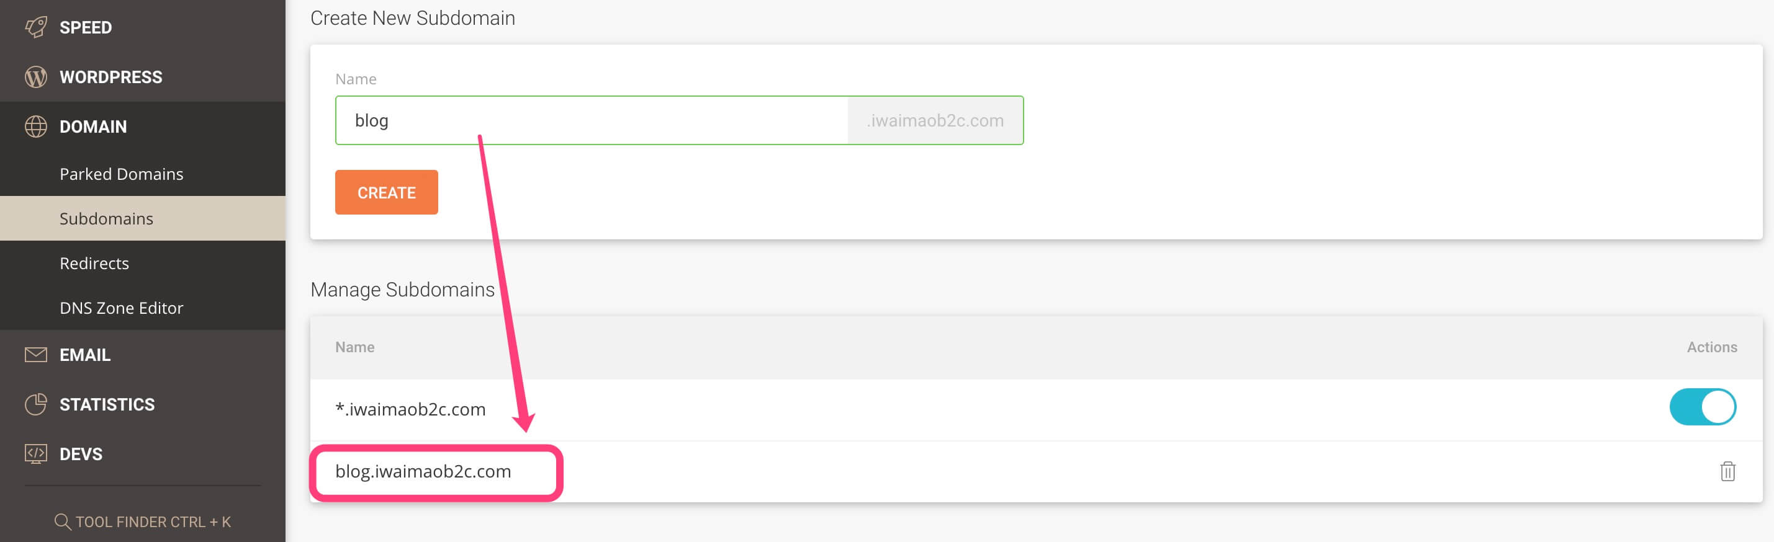Click the Devs code icon
The height and width of the screenshot is (542, 1774).
click(36, 454)
